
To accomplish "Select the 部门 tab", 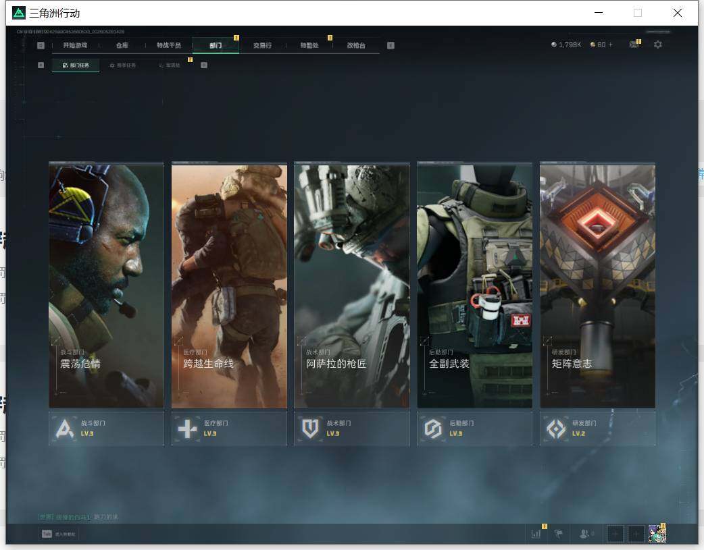I will pyautogui.click(x=216, y=45).
